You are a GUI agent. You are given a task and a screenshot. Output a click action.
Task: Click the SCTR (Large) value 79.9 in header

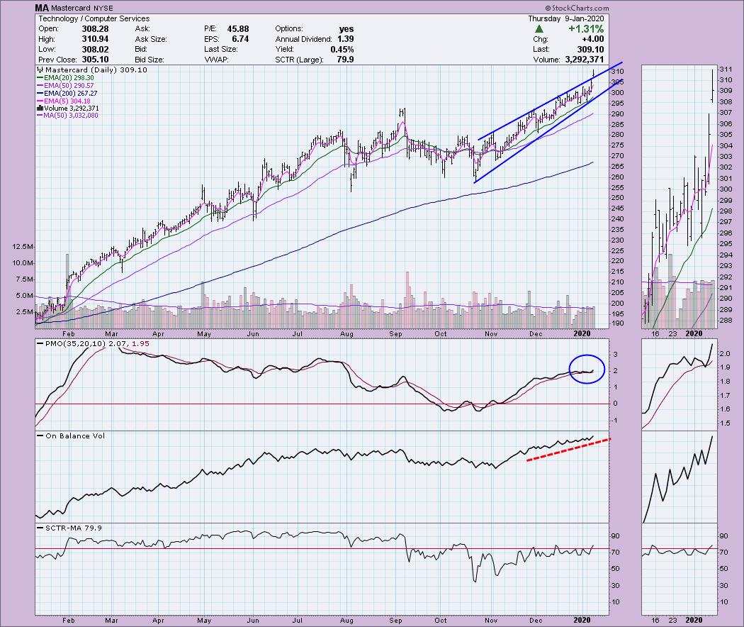tap(345, 60)
